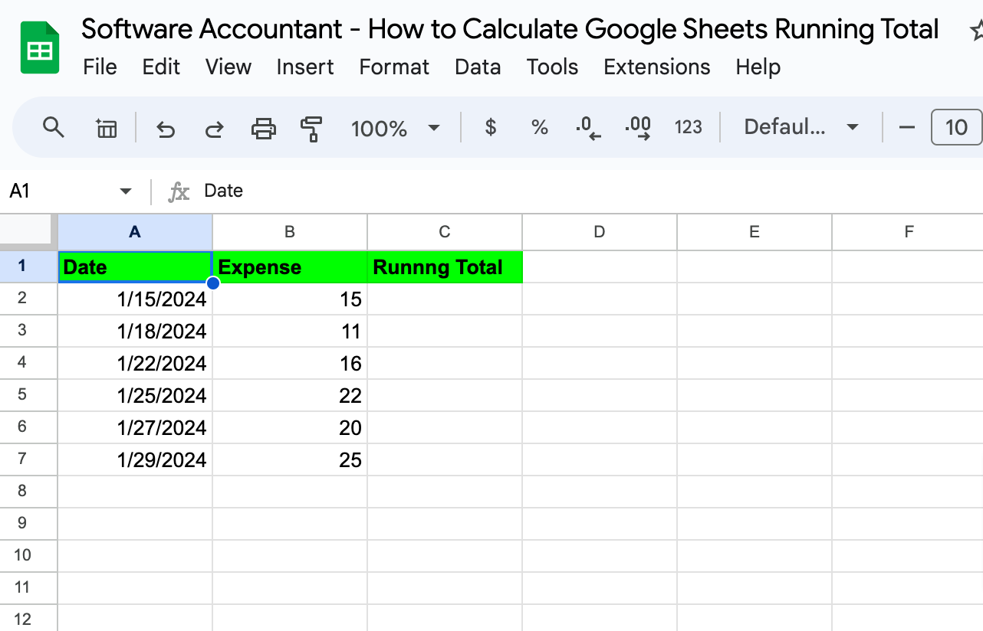This screenshot has width=983, height=631.
Task: Open the Default font dropdown
Action: (801, 127)
